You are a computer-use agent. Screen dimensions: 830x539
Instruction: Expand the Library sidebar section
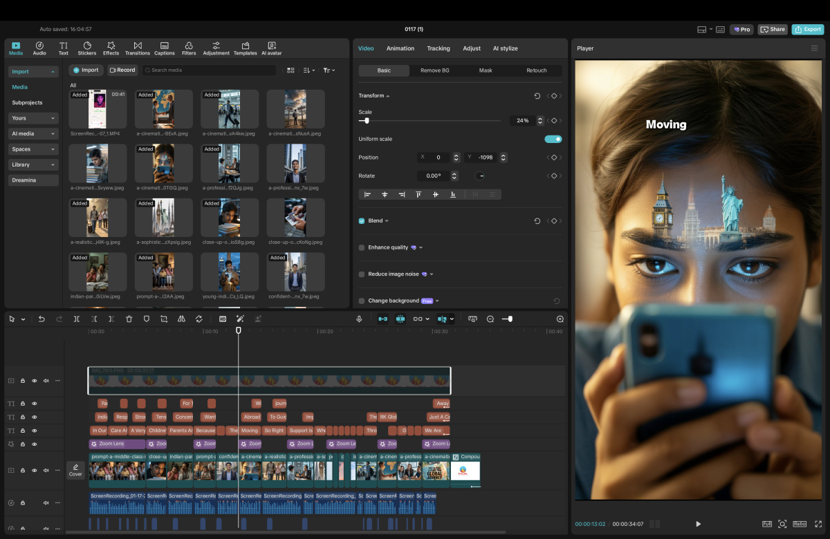click(x=33, y=164)
